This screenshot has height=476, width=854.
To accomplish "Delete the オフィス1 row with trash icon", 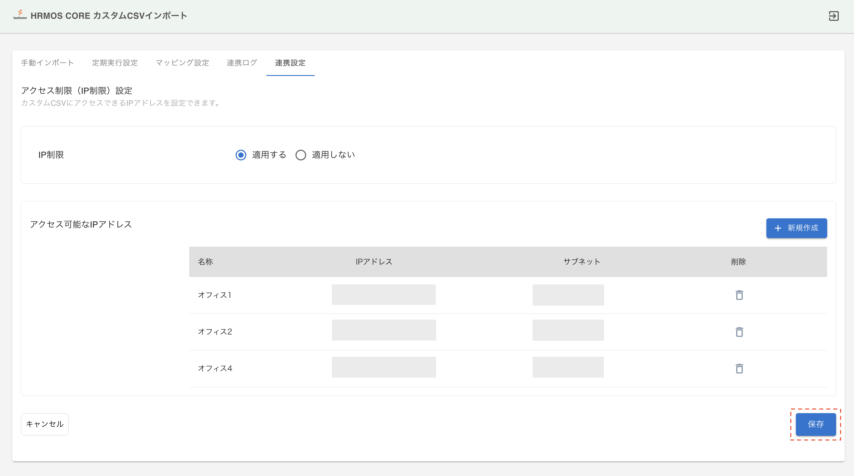I will [739, 295].
